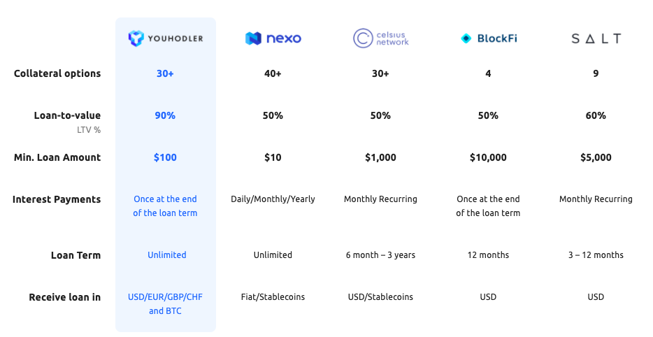Click Nexo's 40+ collateral options
653x337 pixels.
click(273, 73)
